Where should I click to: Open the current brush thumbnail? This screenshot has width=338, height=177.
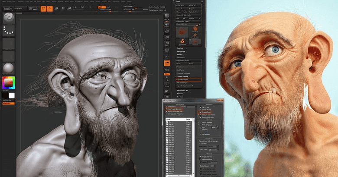click(9, 17)
